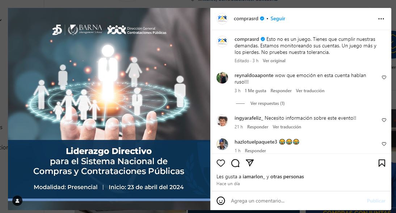396x213 pixels.
Task: Click Seguir to follow comprasrd
Action: point(278,18)
